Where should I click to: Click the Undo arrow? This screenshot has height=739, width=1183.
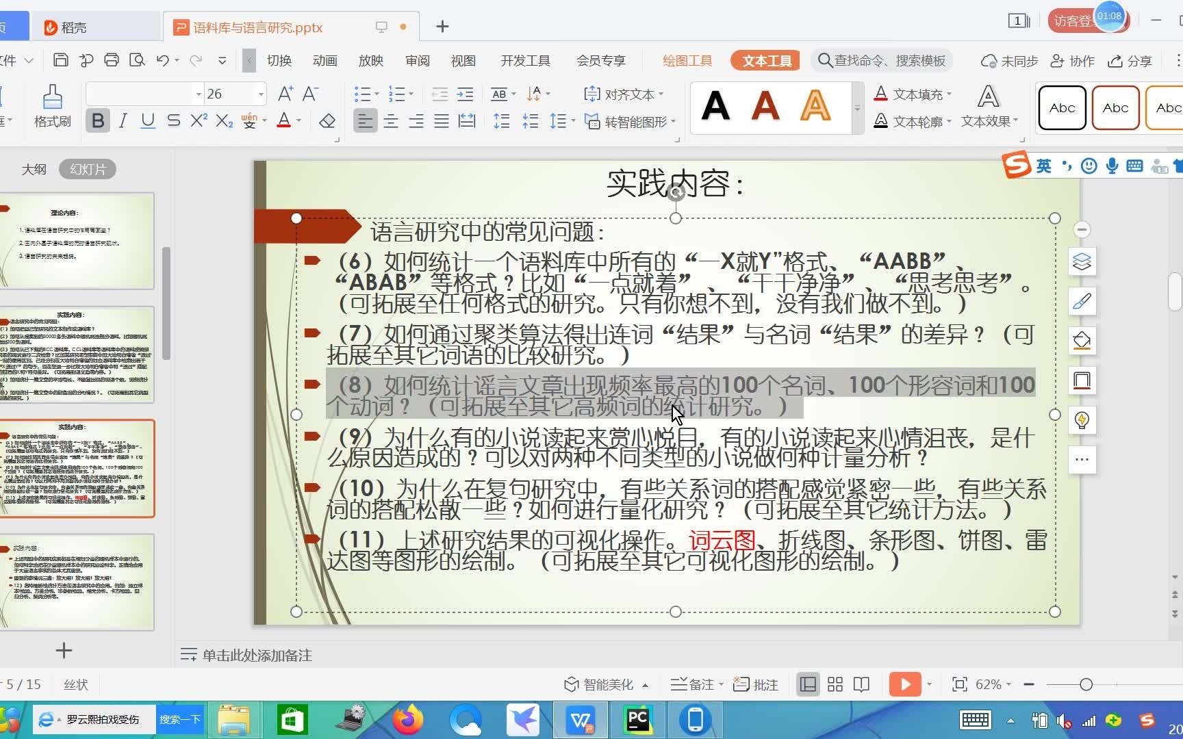tap(162, 60)
